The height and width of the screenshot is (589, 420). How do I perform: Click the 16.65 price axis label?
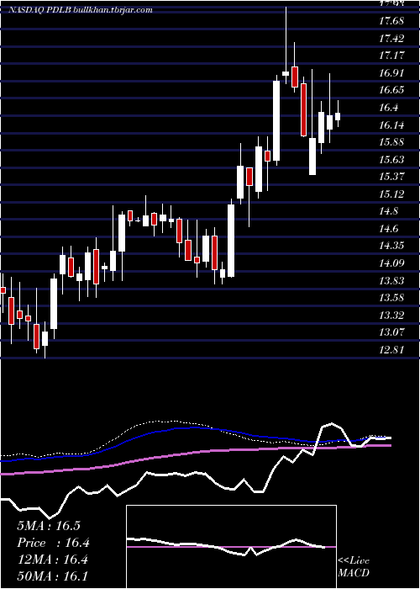[391, 90]
